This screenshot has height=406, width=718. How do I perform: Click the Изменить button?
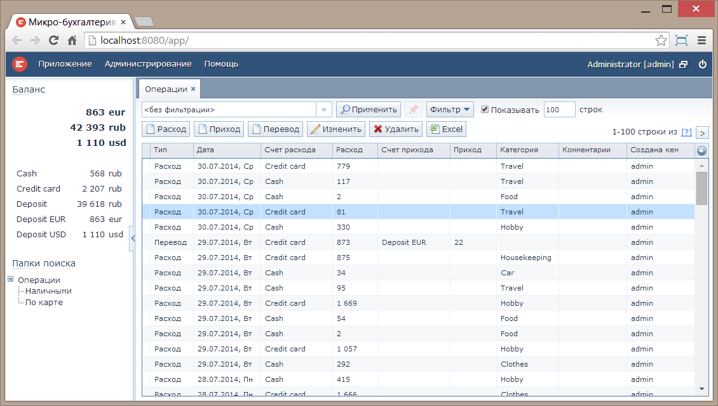pyautogui.click(x=336, y=129)
